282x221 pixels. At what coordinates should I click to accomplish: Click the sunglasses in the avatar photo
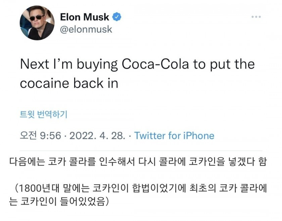pyautogui.click(x=37, y=17)
